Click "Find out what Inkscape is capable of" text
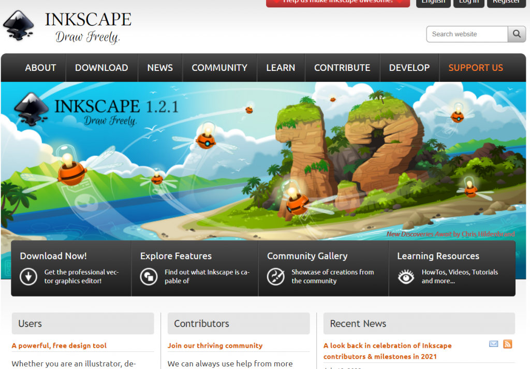This screenshot has height=369, width=530. coord(207,276)
